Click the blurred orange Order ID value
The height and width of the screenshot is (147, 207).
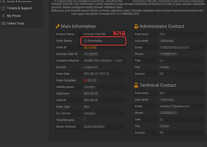90,47
